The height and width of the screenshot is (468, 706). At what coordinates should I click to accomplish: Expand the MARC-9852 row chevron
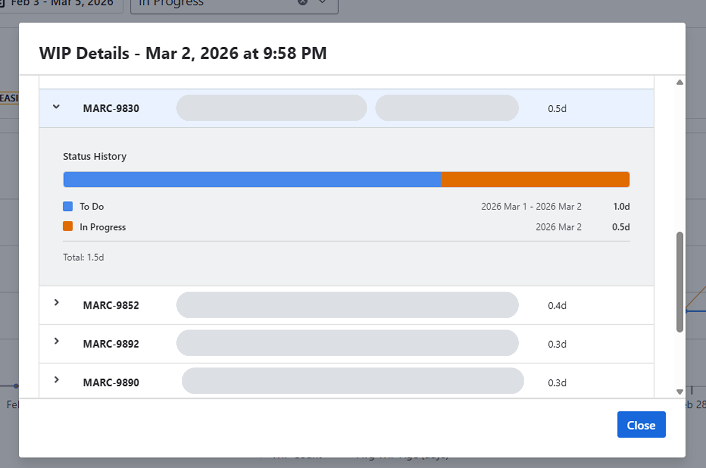tap(56, 302)
